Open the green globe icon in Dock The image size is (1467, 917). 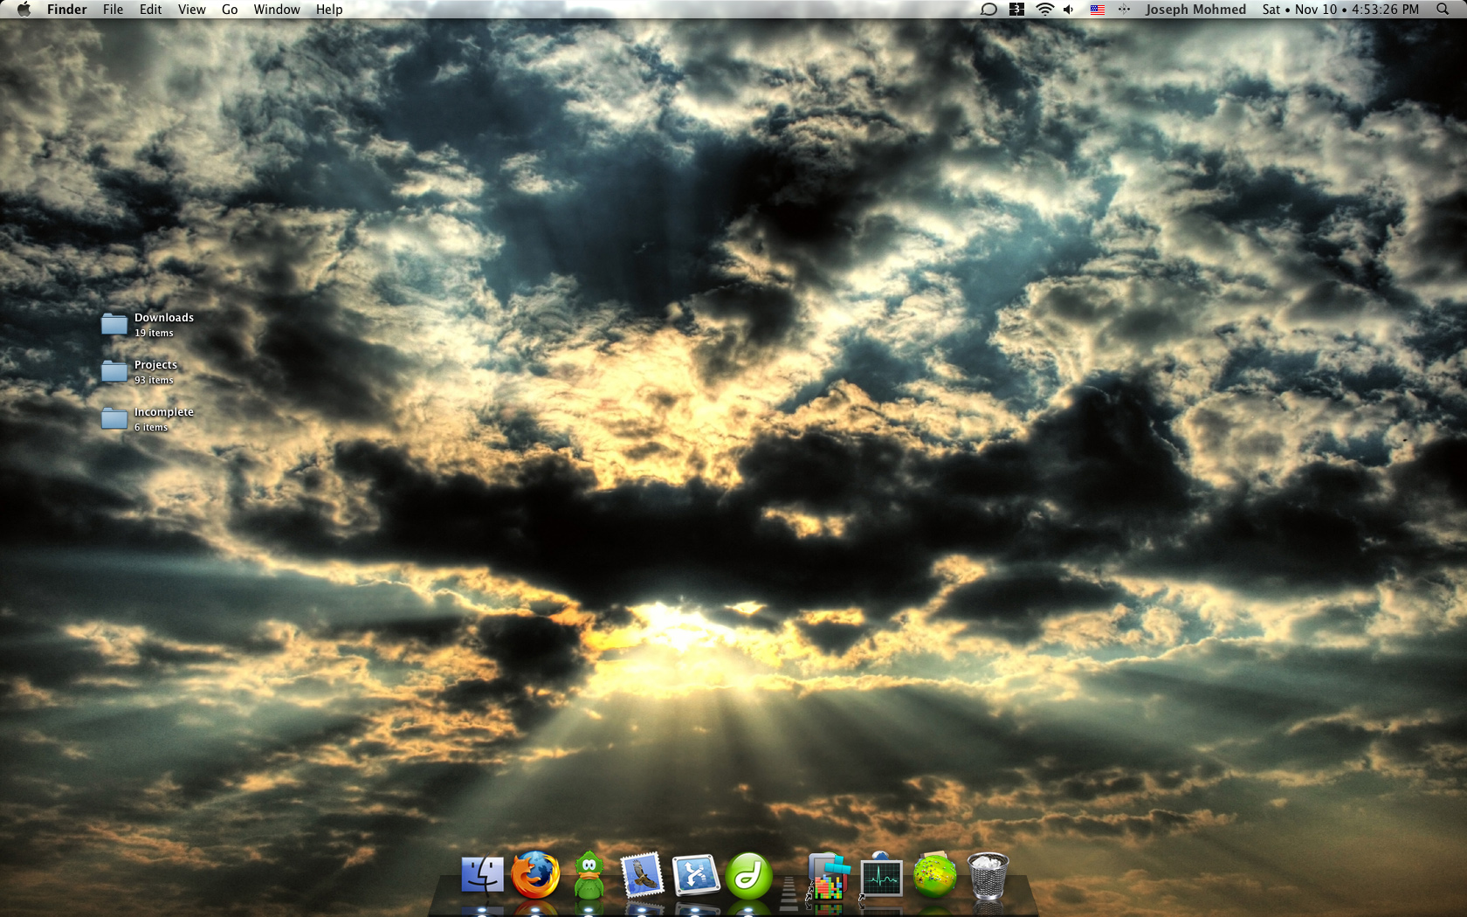[x=934, y=876]
